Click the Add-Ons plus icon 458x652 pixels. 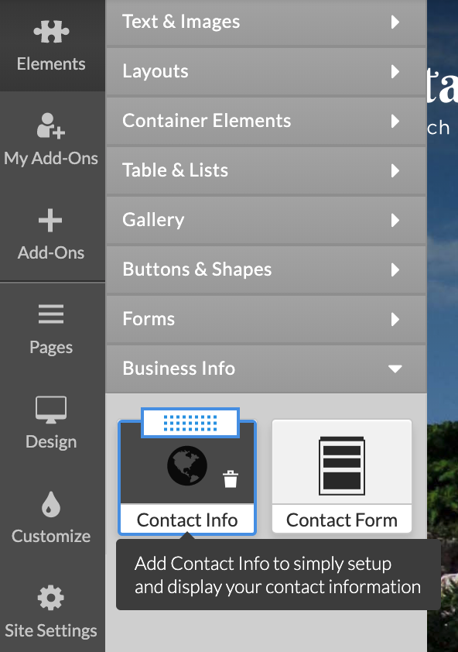50,221
